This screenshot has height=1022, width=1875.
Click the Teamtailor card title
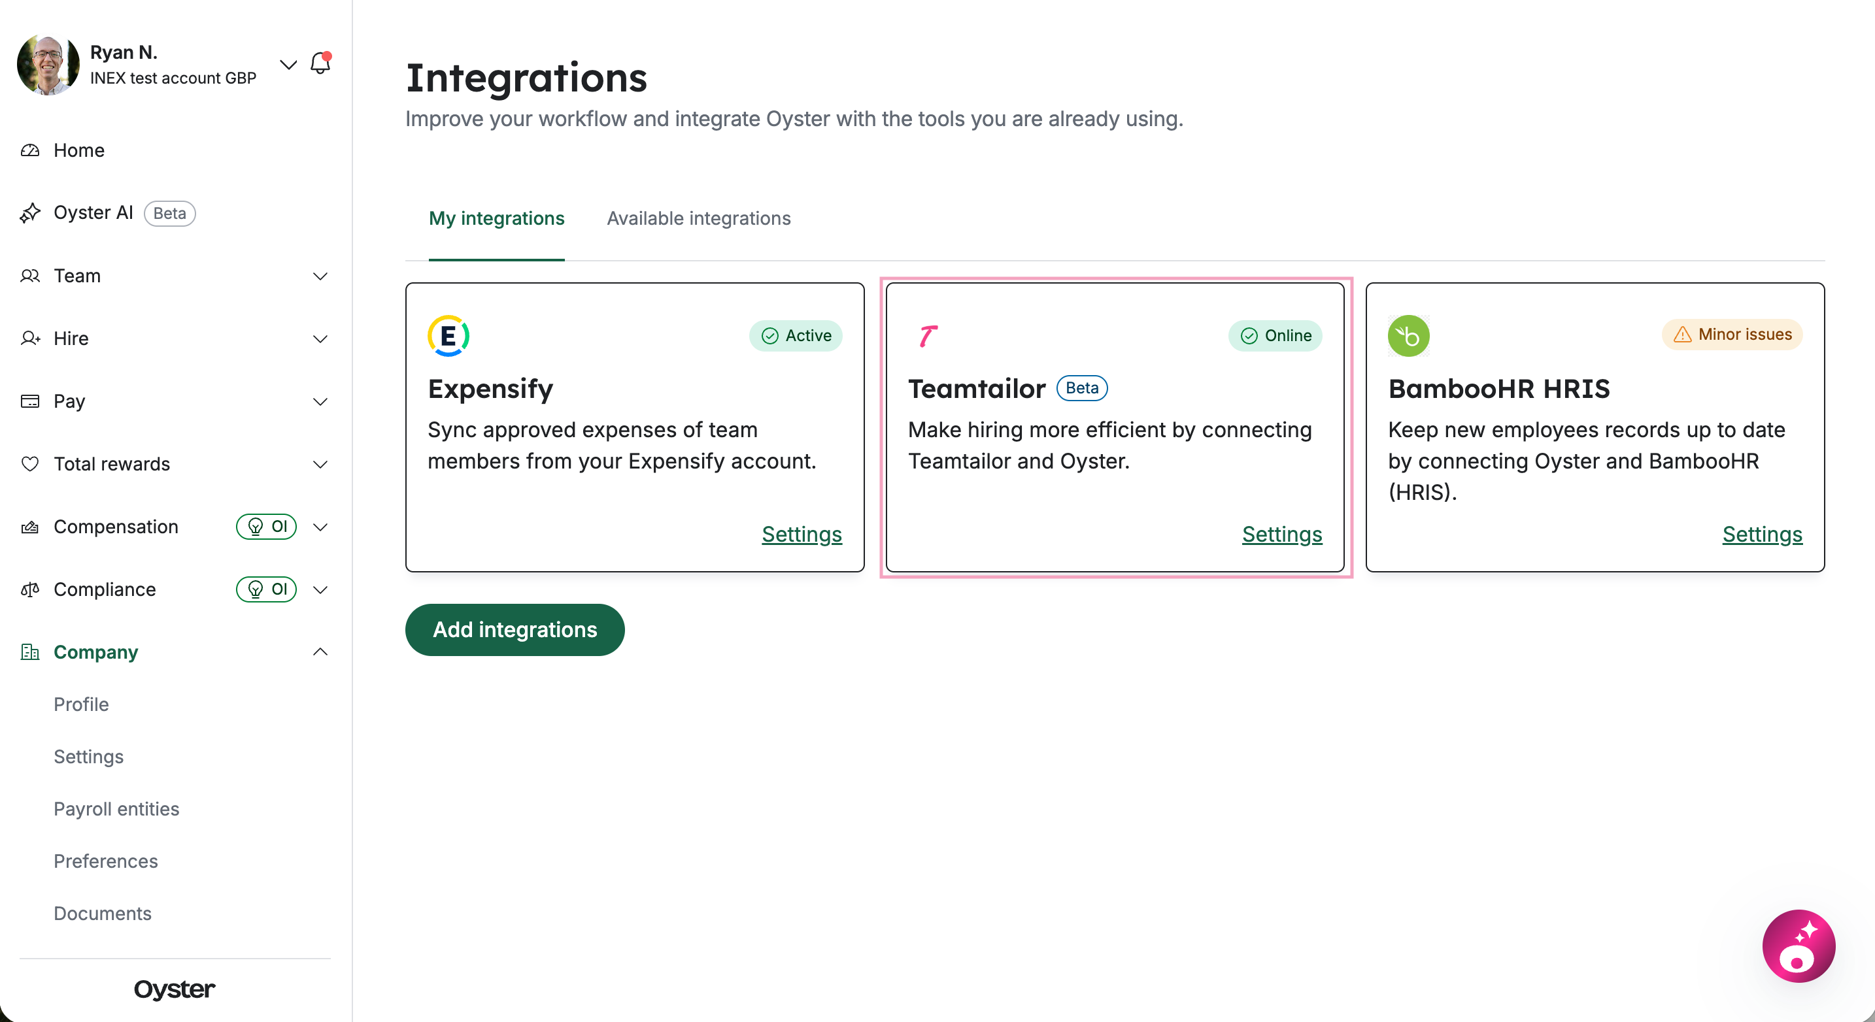pos(977,389)
